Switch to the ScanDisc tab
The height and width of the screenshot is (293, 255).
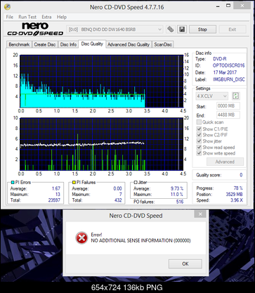click(x=163, y=44)
